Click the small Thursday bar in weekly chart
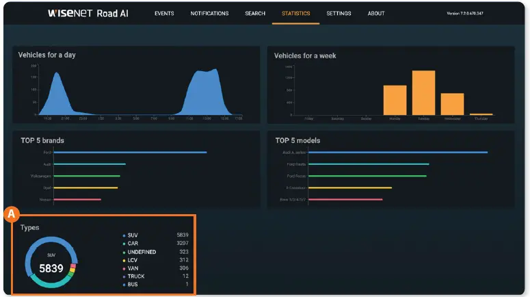This screenshot has width=530, height=297. (x=481, y=114)
